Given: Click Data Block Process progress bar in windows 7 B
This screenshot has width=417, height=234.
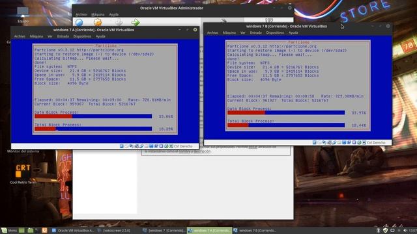Looking at the screenshot, I should click(286, 112).
